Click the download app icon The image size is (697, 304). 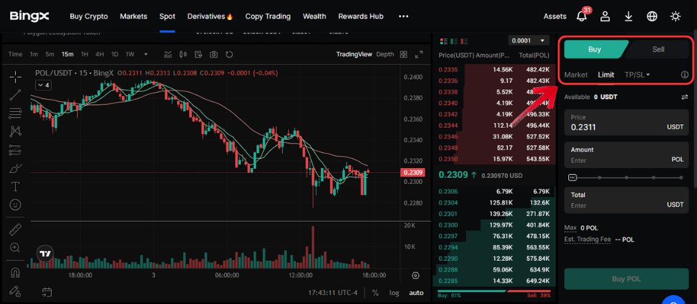tap(629, 16)
